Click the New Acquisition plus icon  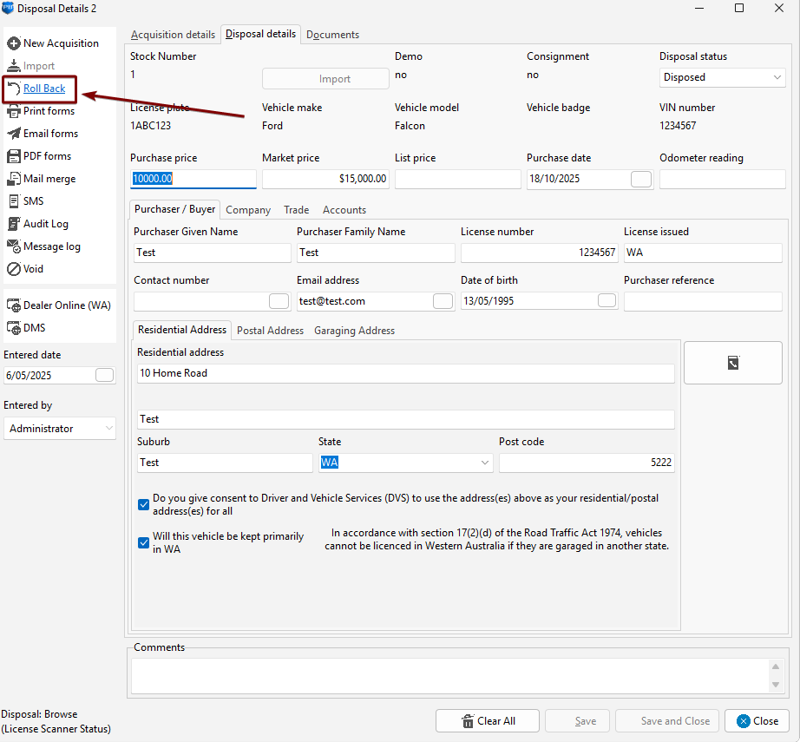click(14, 43)
